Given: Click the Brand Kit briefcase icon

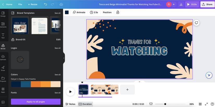Looking at the screenshot, I should click(13, 40).
